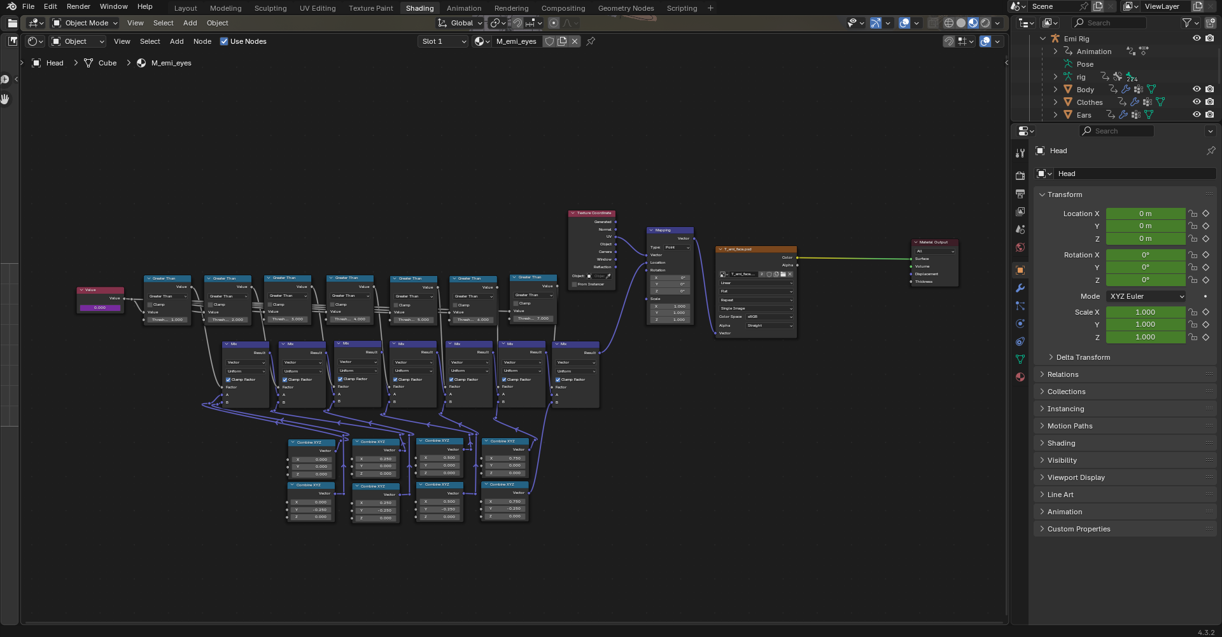Screen dimensions: 1222x637
Task: Pin the M_emi_eyes node tree
Action: pos(591,41)
